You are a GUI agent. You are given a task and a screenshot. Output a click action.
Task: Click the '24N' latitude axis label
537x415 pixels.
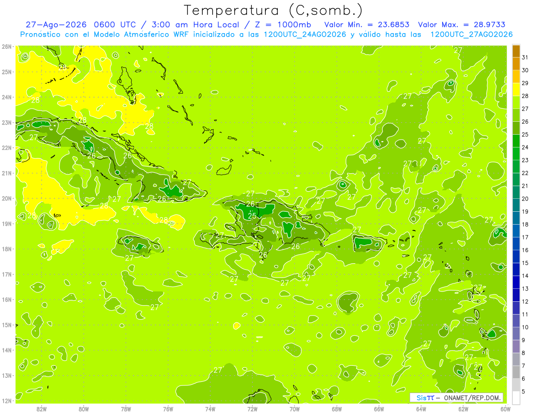click(x=7, y=97)
